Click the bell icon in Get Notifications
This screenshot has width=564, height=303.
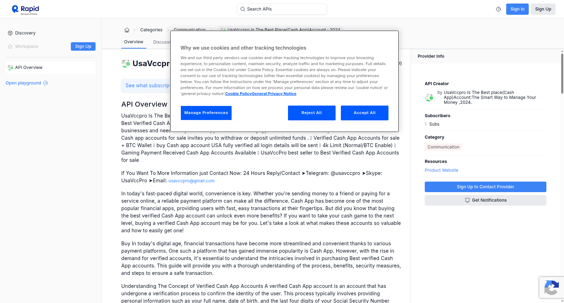[467, 200]
